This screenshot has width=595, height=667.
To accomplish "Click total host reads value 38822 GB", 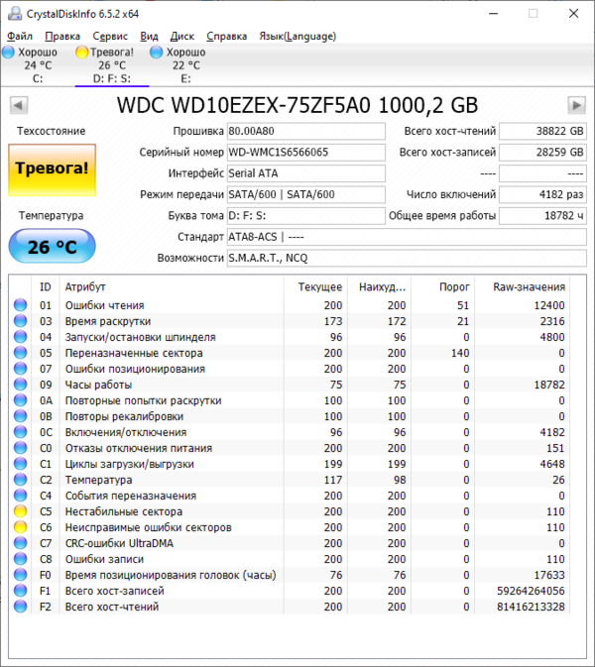I will pos(542,131).
